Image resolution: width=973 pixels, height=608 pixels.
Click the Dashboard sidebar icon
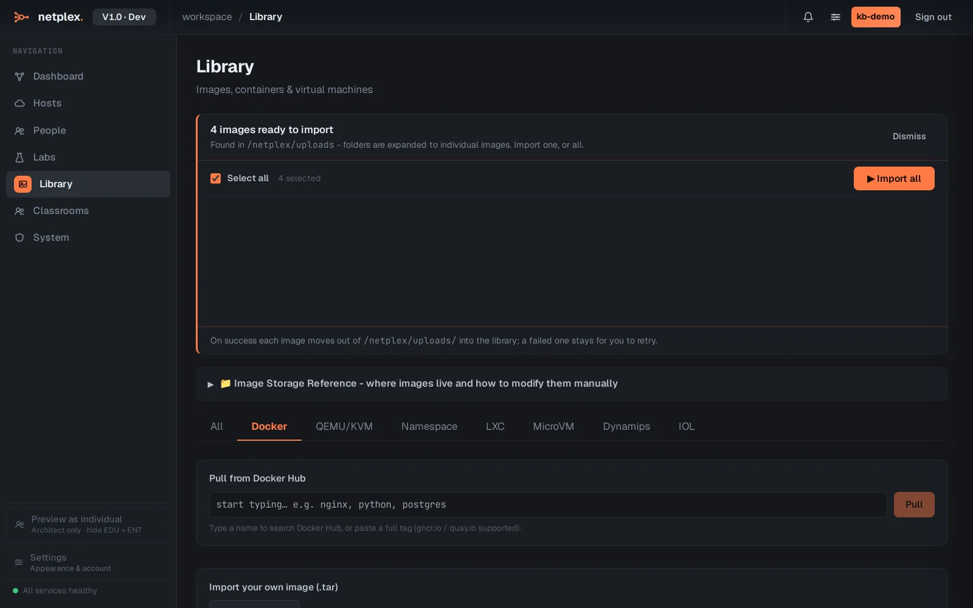coord(19,77)
